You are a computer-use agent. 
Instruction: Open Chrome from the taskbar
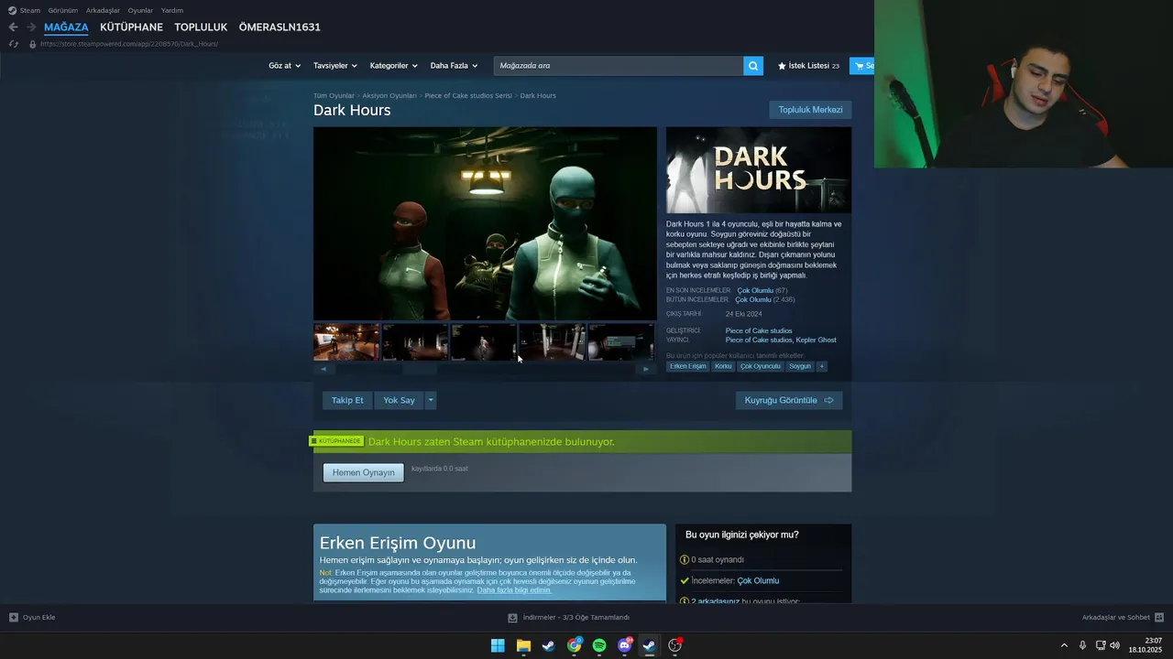click(574, 645)
